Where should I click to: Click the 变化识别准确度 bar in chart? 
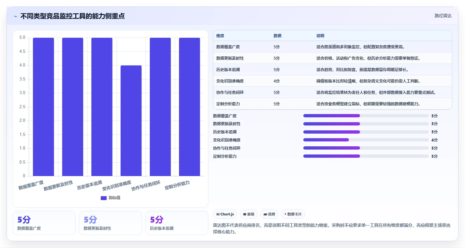coord(131,121)
